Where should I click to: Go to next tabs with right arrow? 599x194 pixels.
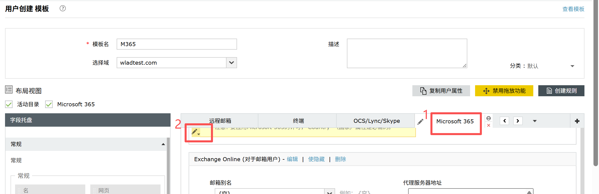click(518, 121)
